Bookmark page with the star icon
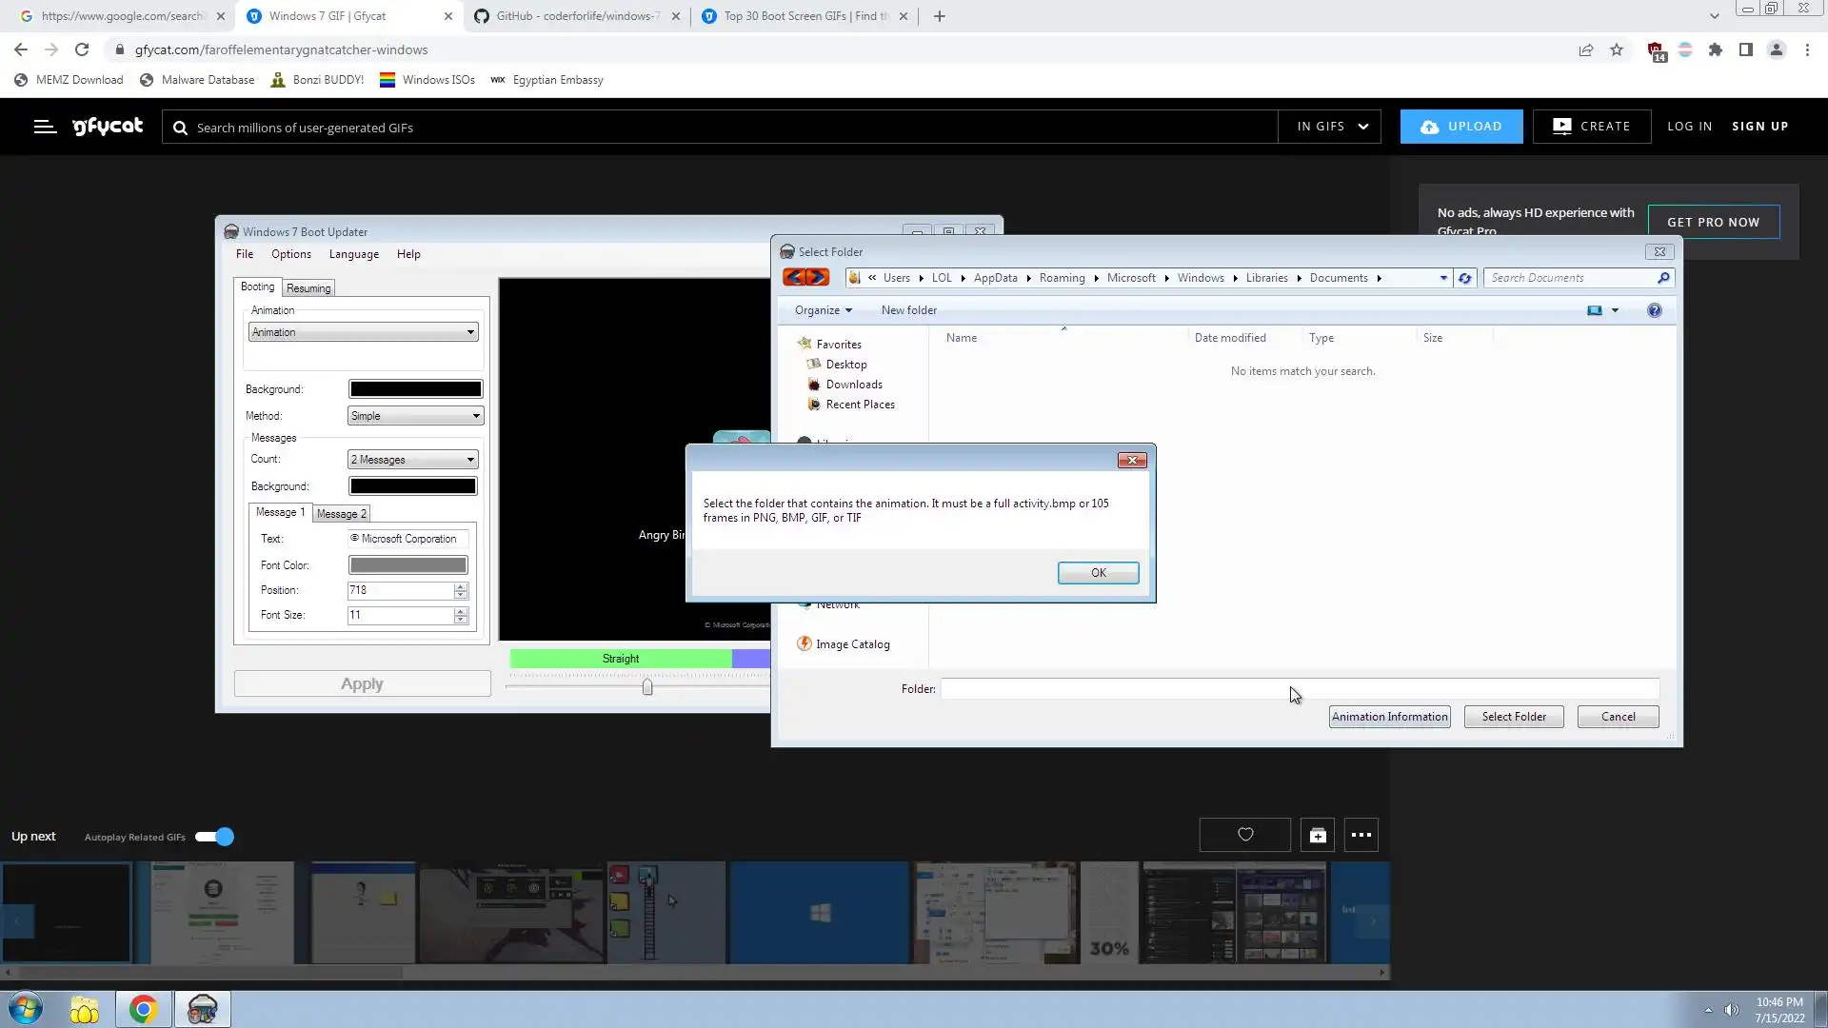 tap(1617, 49)
